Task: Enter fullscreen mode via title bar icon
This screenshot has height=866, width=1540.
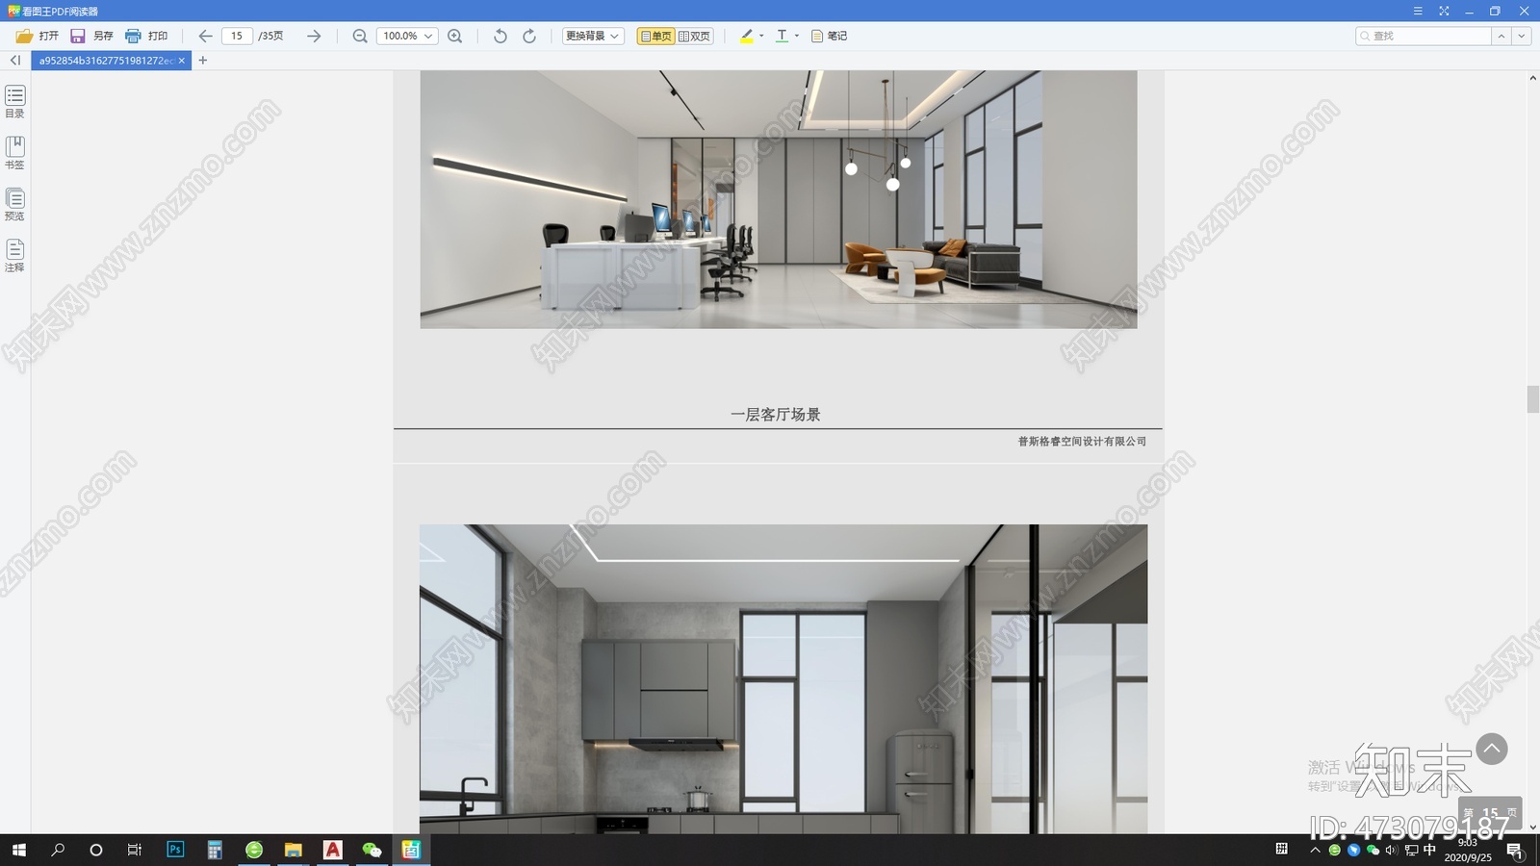Action: 1444,11
